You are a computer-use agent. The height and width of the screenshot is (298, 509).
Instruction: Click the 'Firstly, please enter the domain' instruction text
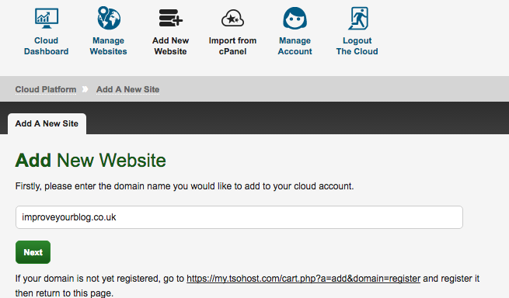184,186
